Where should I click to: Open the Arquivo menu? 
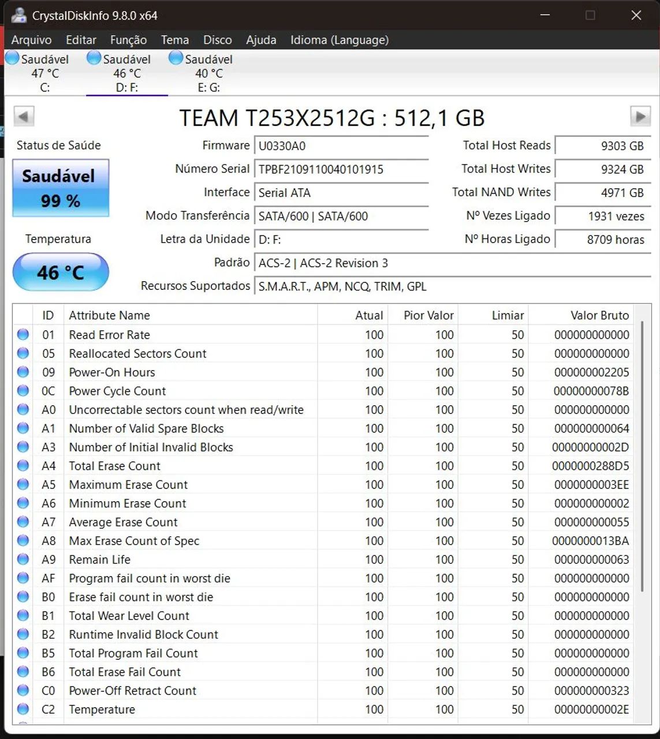coord(31,40)
